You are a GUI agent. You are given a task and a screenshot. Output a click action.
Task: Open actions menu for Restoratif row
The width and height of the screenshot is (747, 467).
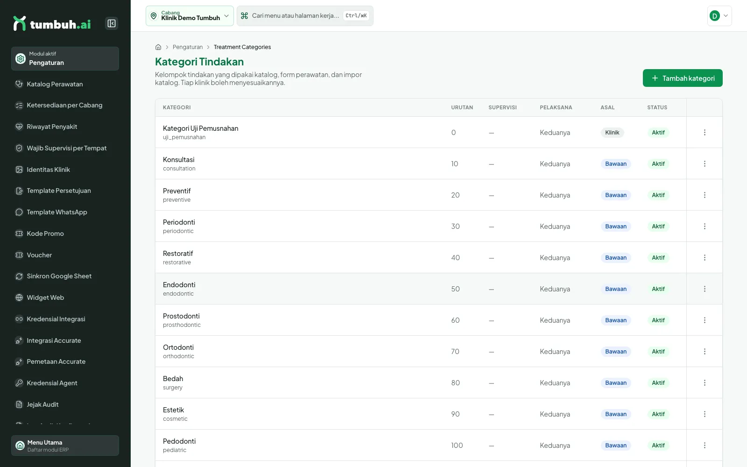pyautogui.click(x=705, y=258)
